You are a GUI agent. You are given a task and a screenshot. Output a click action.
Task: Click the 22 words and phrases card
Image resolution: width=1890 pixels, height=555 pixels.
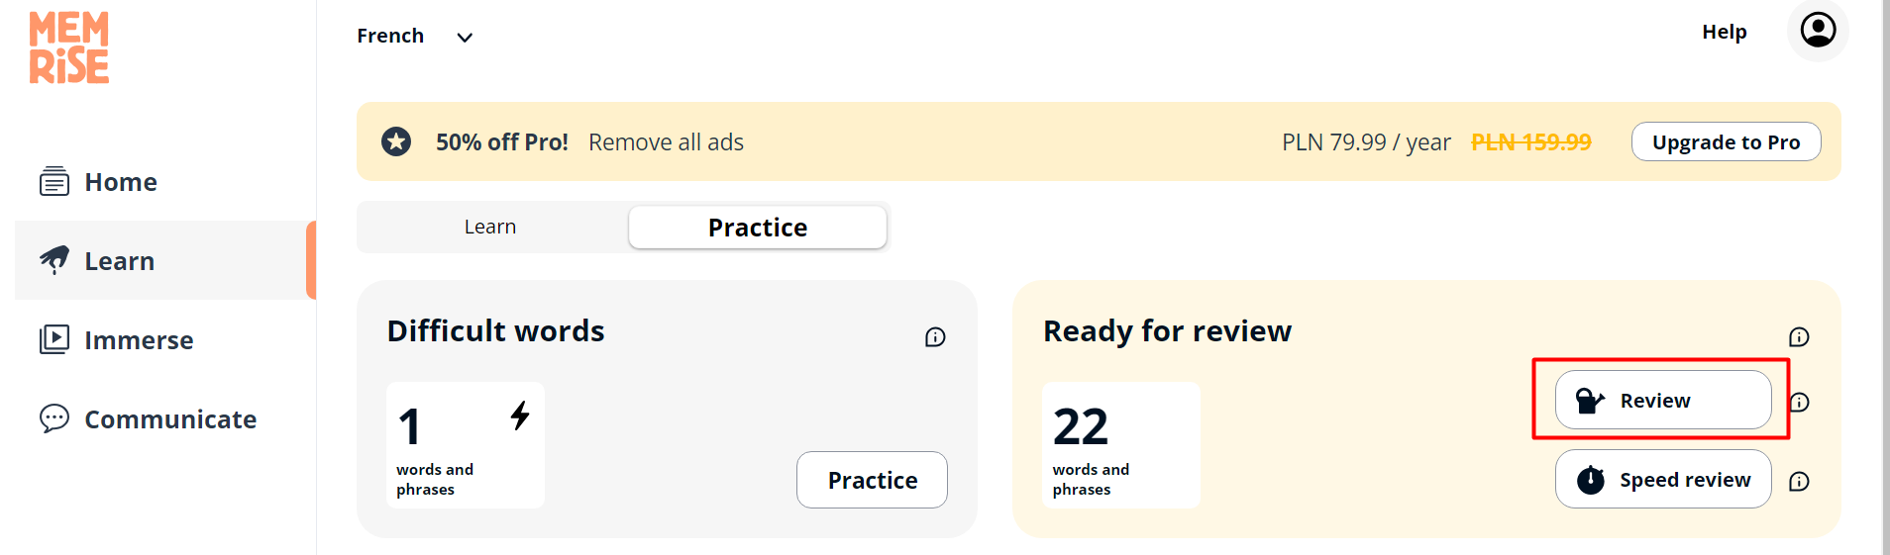1120,445
